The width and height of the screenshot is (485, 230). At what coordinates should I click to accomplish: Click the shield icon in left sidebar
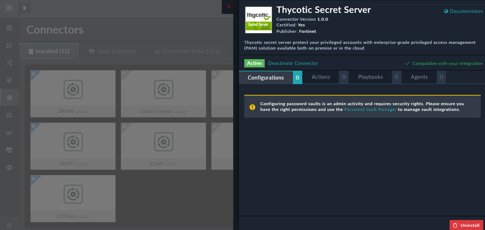point(9,80)
